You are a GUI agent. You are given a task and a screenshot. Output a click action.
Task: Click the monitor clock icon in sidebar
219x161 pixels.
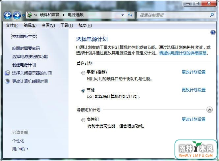(7, 73)
